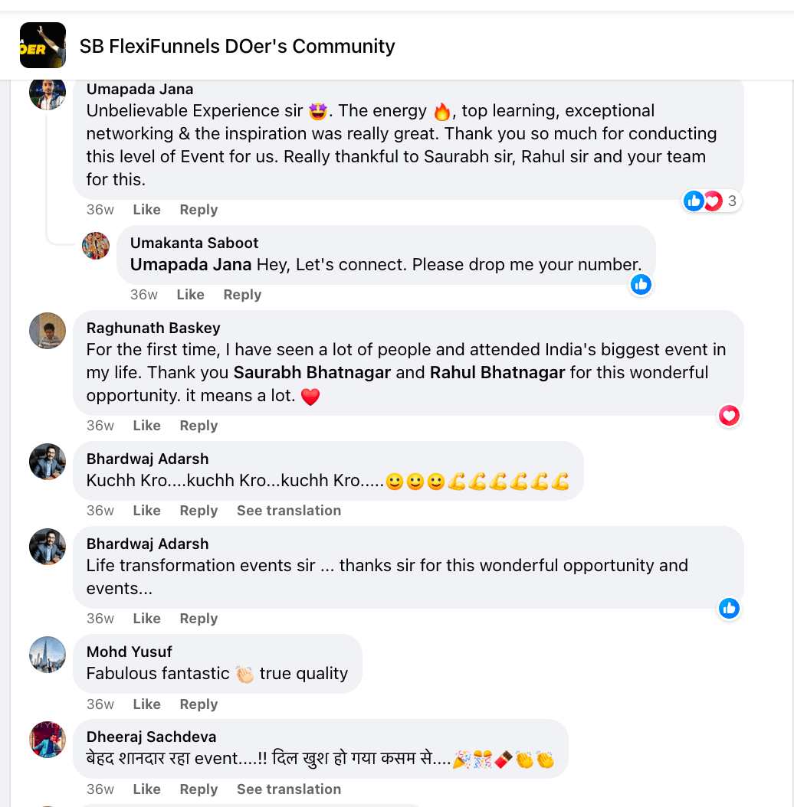Click Mohd Yusuf's avatar
This screenshot has height=807, width=794.
click(x=47, y=655)
